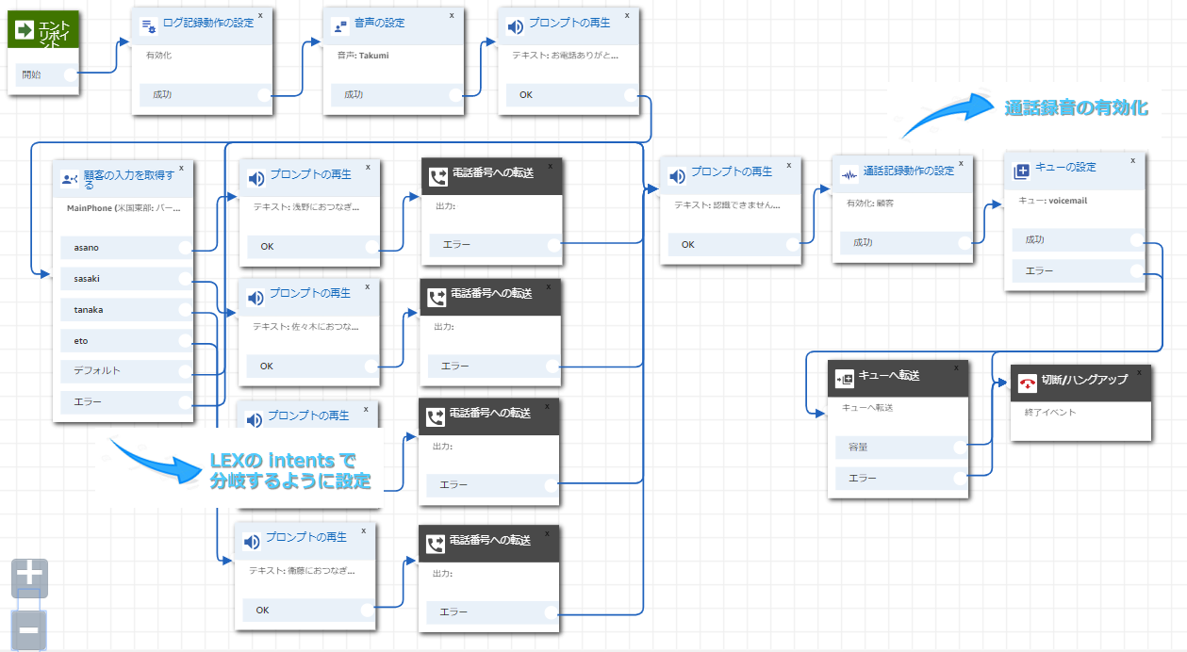Image resolution: width=1187 pixels, height=652 pixels.
Task: Click the zoom-in plus button
Action: pyautogui.click(x=27, y=576)
